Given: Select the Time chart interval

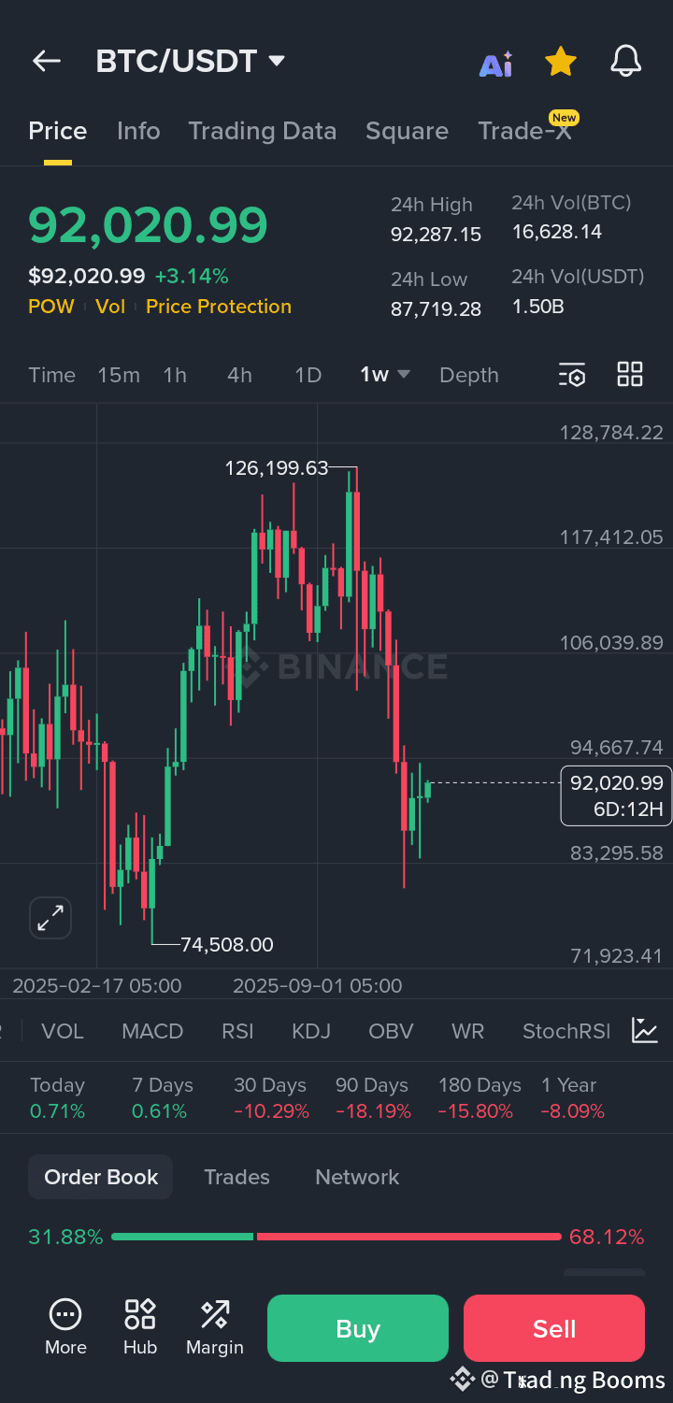Looking at the screenshot, I should pyautogui.click(x=51, y=375).
